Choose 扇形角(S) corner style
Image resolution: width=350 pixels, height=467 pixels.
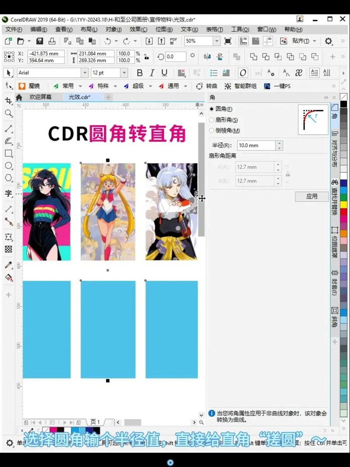tap(212, 119)
